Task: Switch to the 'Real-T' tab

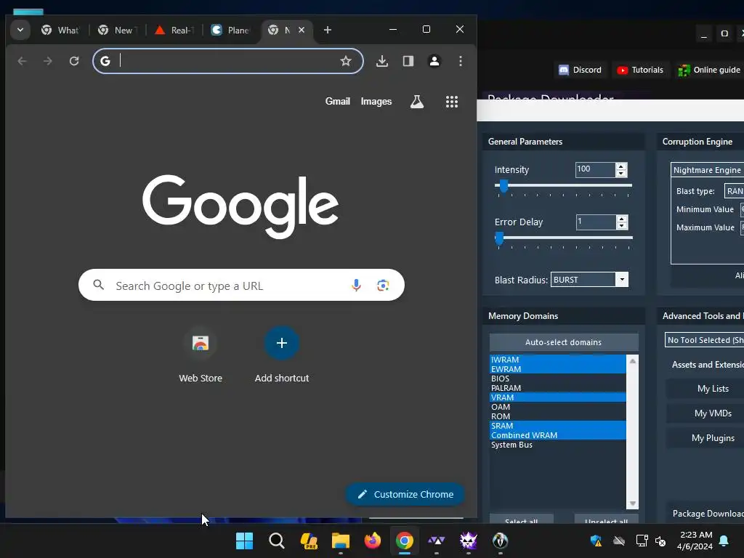Action: pyautogui.click(x=174, y=30)
